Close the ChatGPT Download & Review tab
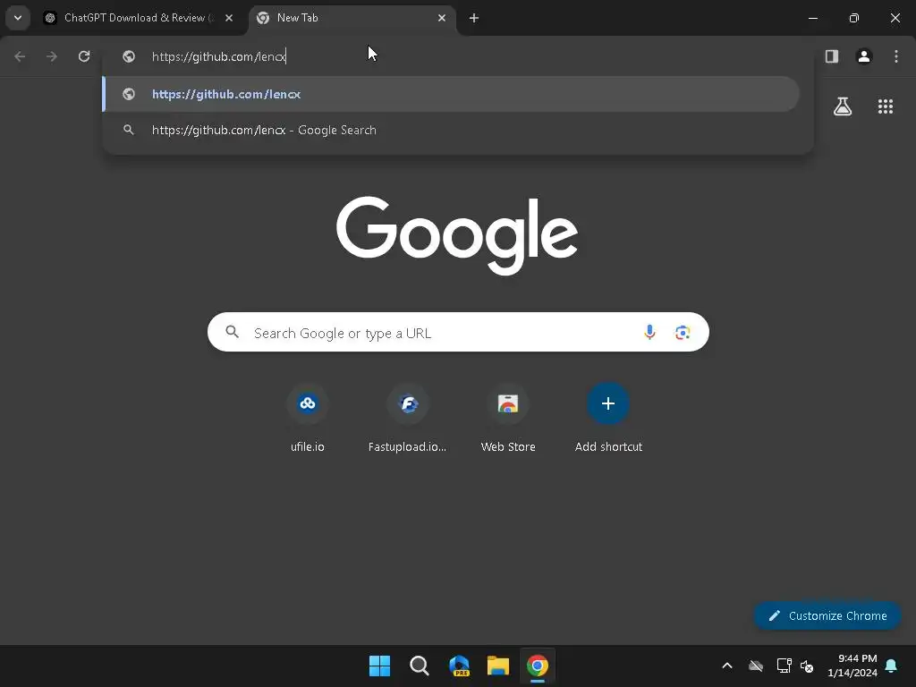The height and width of the screenshot is (687, 916). (229, 18)
